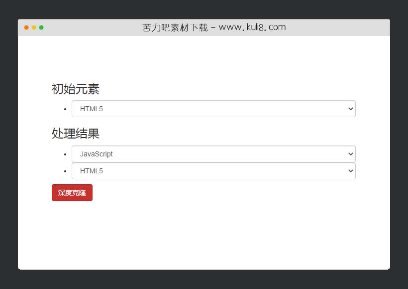
Task: Click the red traffic light dot in titlebar
Action: coord(26,28)
